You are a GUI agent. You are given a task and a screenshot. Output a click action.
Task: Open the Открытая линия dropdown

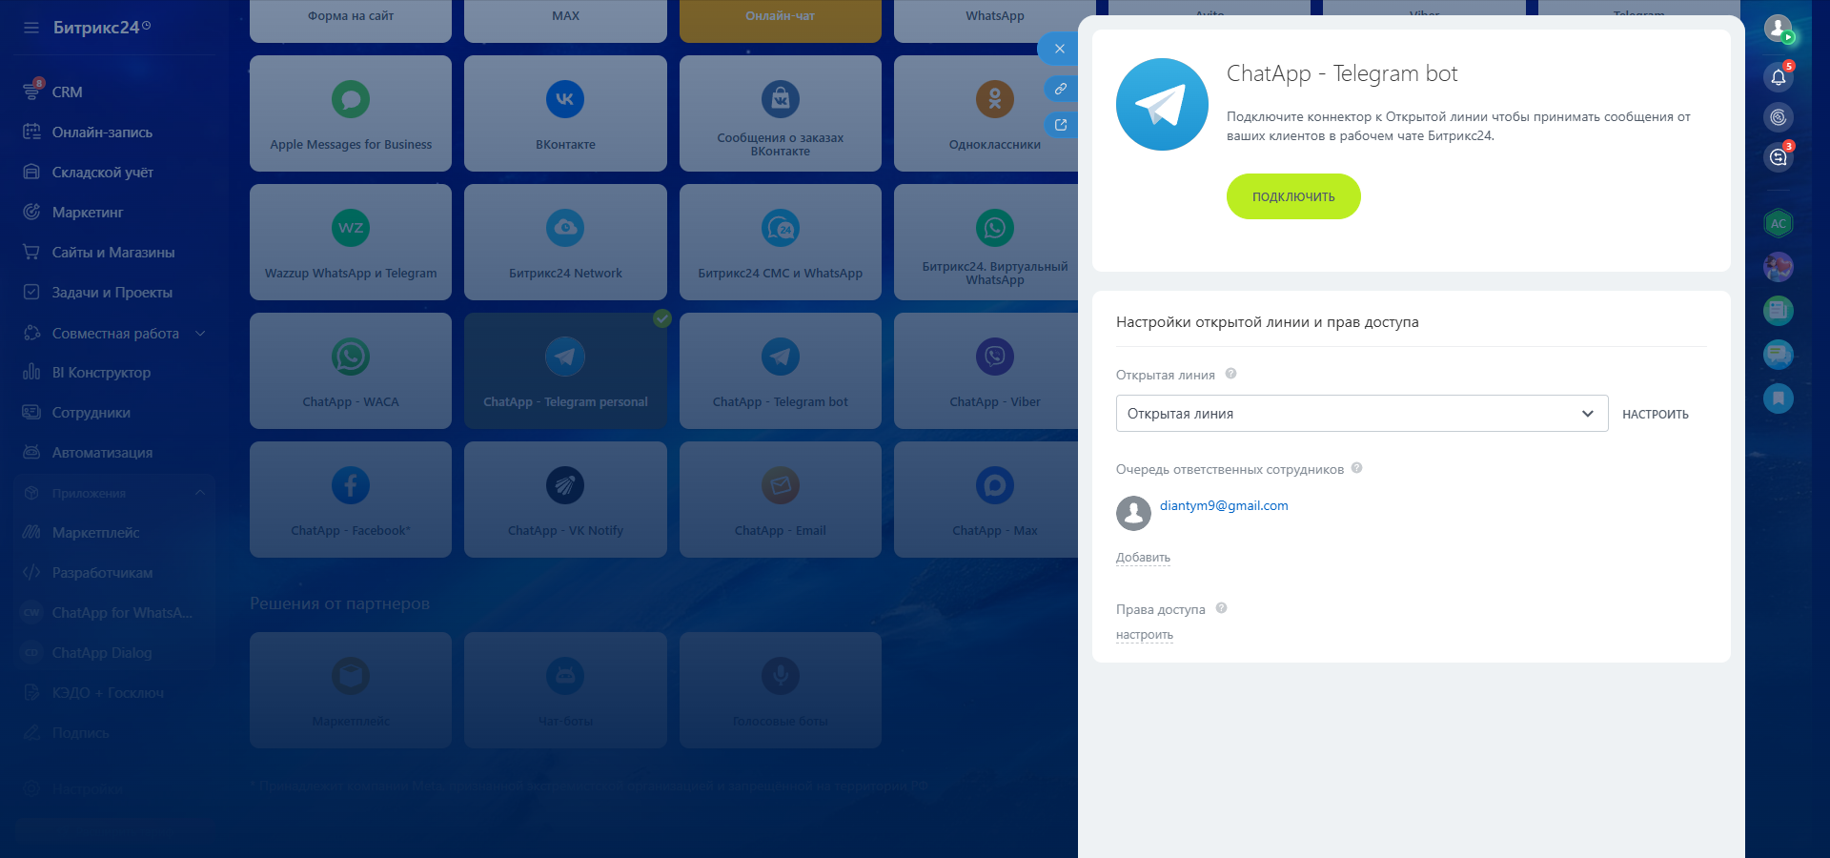(x=1361, y=414)
